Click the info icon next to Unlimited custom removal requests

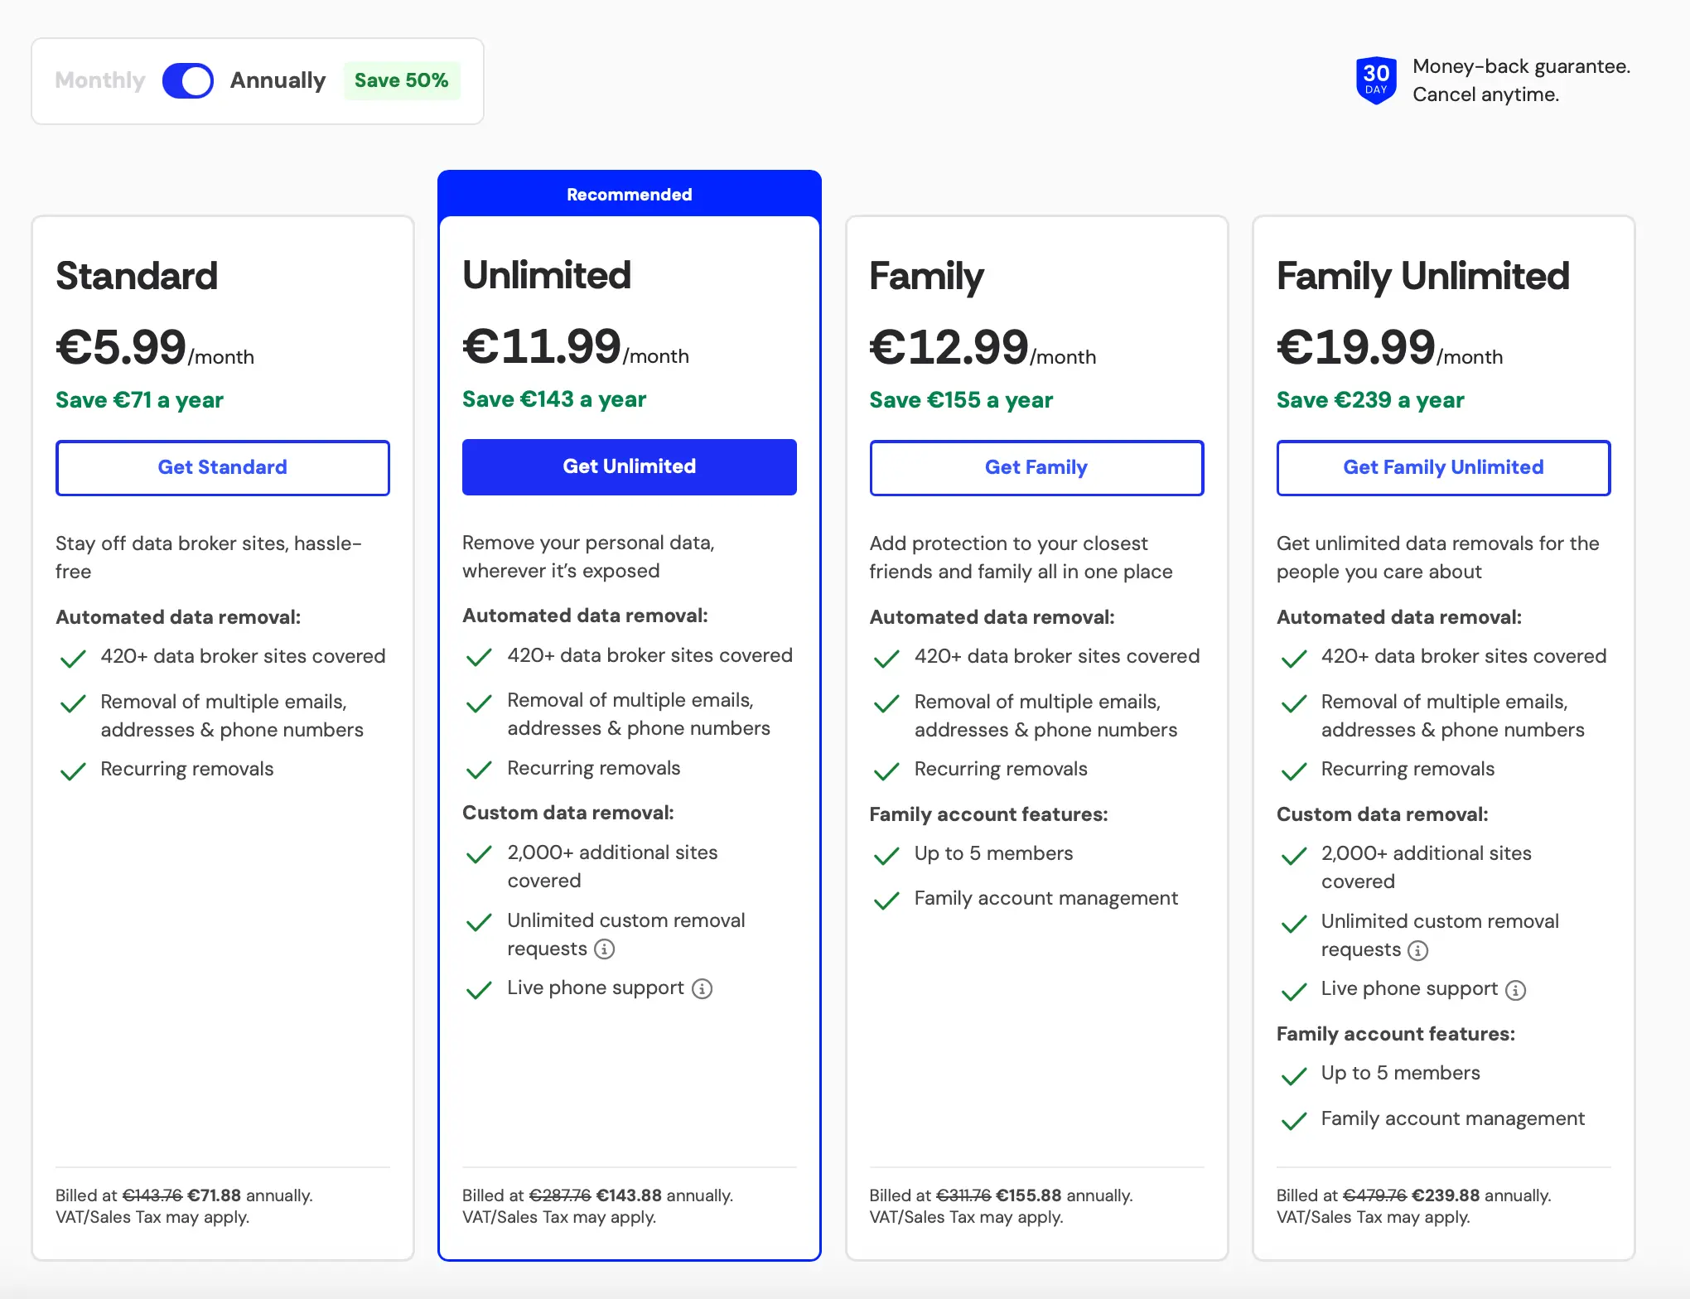point(604,949)
